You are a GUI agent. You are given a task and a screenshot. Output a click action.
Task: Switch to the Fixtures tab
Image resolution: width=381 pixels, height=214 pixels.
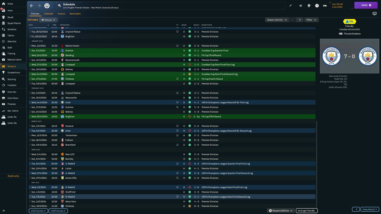35,14
